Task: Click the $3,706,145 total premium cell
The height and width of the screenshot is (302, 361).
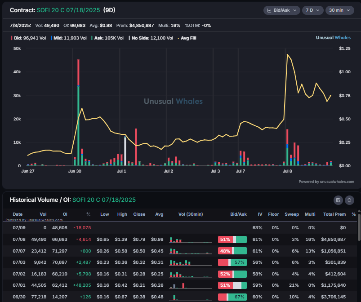Action: pos(333,297)
